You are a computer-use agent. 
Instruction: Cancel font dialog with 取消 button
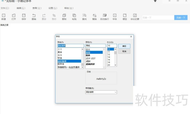pyautogui.click(x=124, y=51)
